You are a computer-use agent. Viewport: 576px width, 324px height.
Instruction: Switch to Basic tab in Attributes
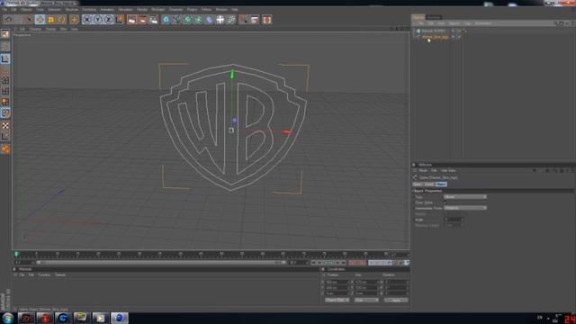(418, 184)
